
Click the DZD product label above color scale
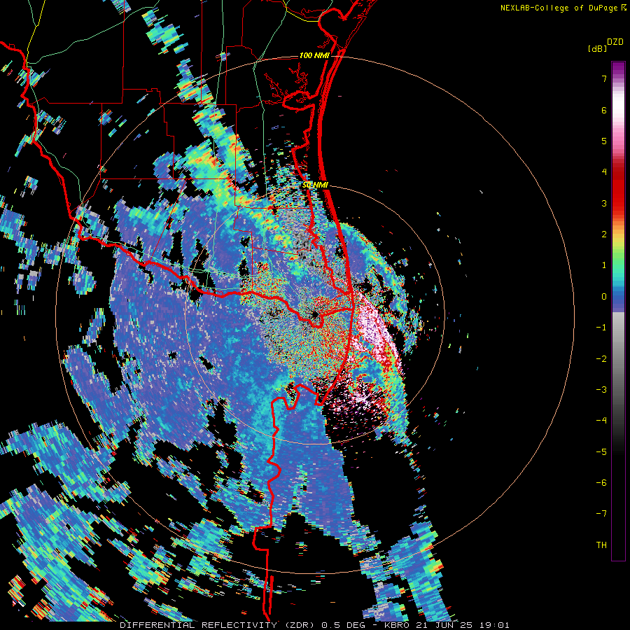point(615,42)
